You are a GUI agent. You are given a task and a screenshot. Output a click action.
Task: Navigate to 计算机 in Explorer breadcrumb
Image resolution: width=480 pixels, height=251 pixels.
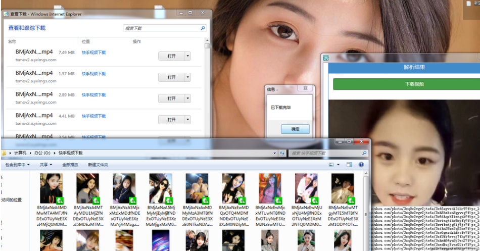point(20,153)
